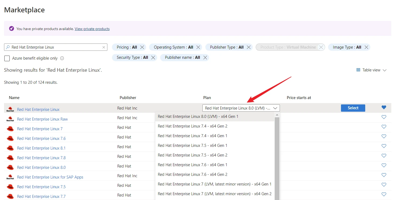Sort by Name column header

point(14,98)
